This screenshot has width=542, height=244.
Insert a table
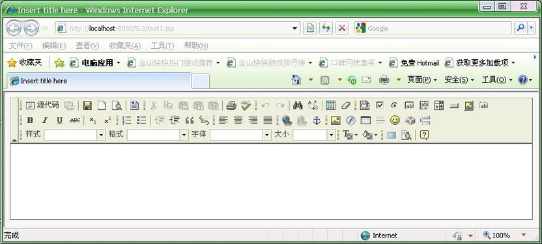click(365, 120)
